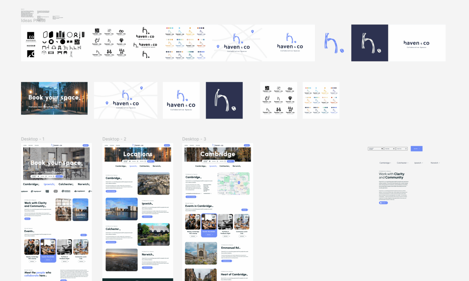Click Book Now button in Desktop - 1 header
The image size is (469, 281).
pyautogui.click(x=86, y=145)
